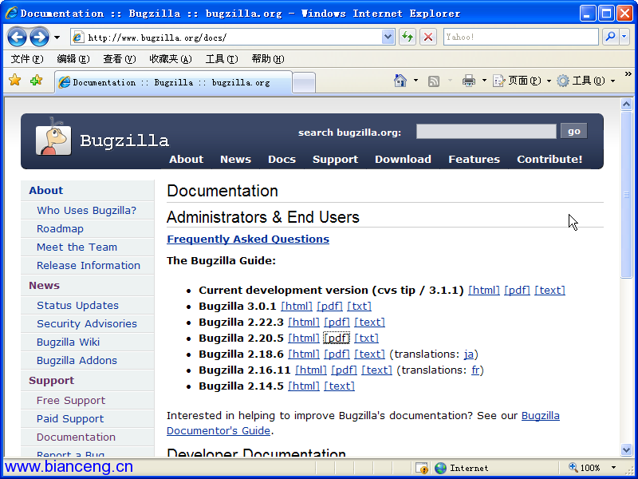The height and width of the screenshot is (479, 638).
Task: Expand the address bar history dropdown
Action: click(388, 38)
